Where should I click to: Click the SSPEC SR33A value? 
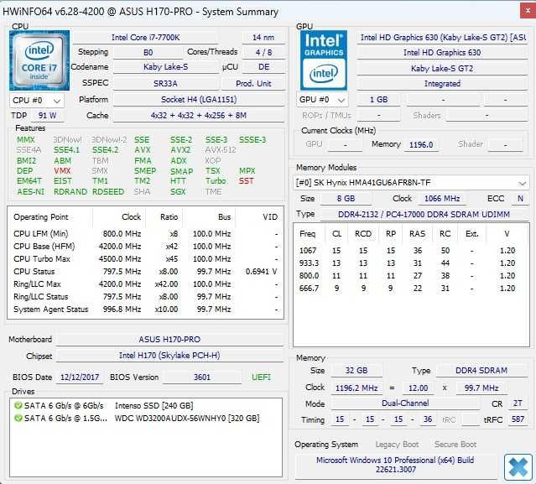[x=165, y=84]
